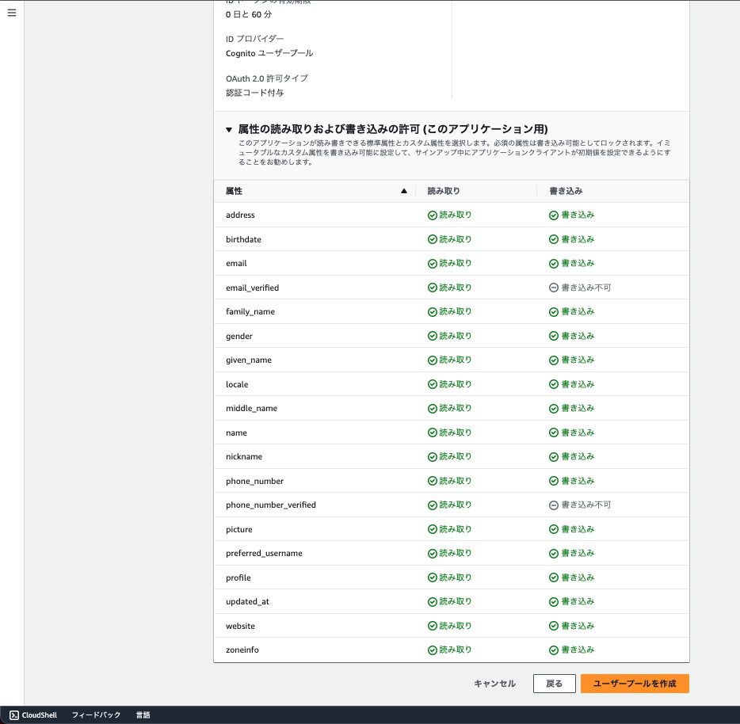This screenshot has width=740, height=724.
Task: Click the 書き込み不可 label for email_verified
Action: (586, 288)
